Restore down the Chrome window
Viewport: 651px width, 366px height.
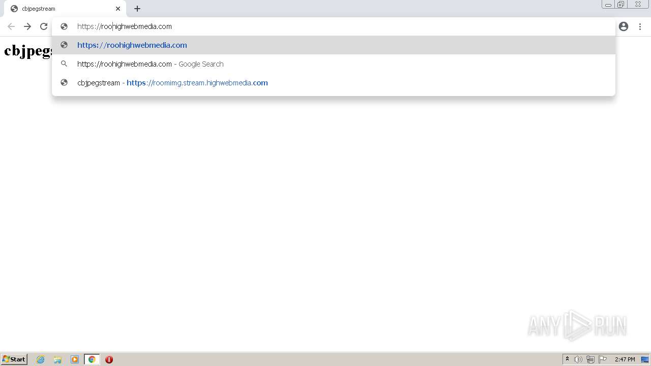tap(621, 5)
